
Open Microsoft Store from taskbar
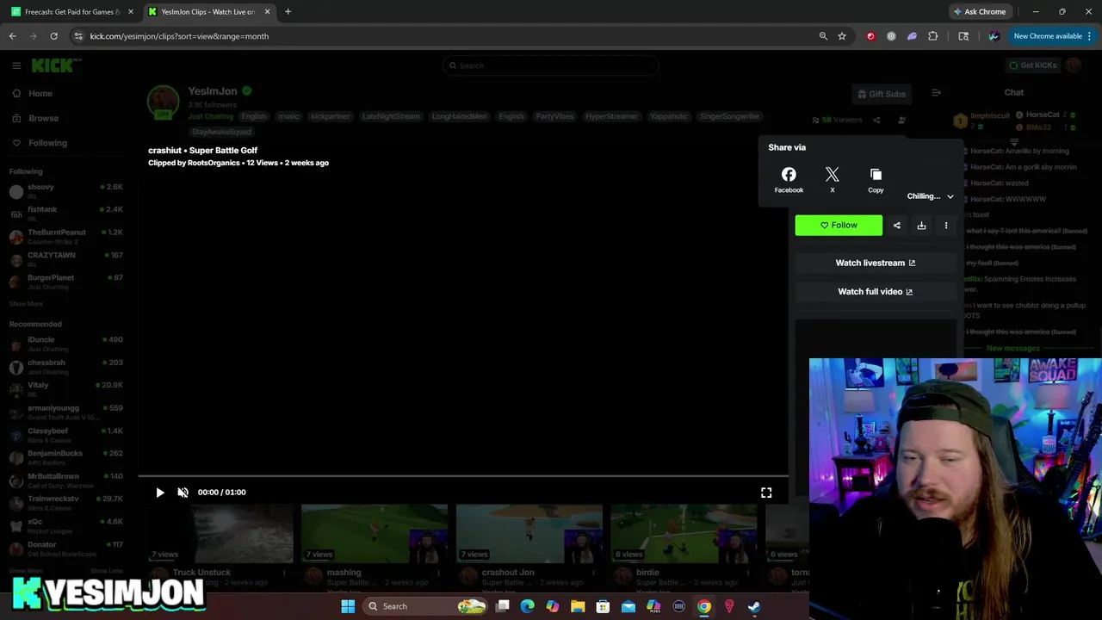603,606
